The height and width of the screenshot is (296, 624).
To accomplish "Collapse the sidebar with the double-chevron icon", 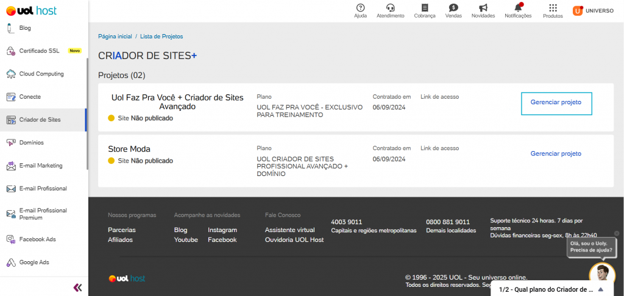I will pyautogui.click(x=77, y=287).
